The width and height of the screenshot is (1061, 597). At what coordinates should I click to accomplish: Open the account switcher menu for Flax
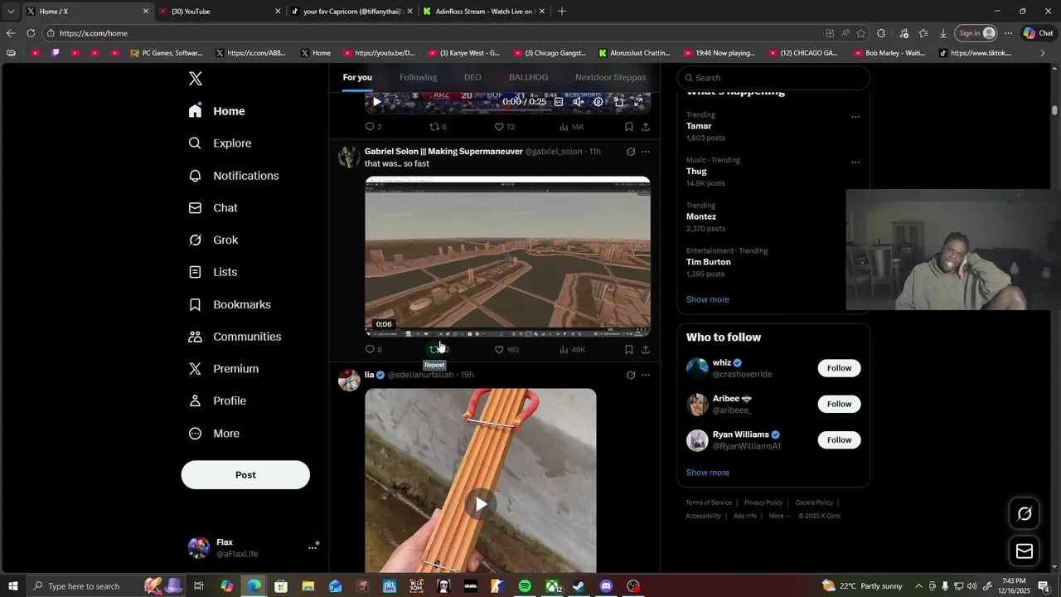pyautogui.click(x=312, y=547)
